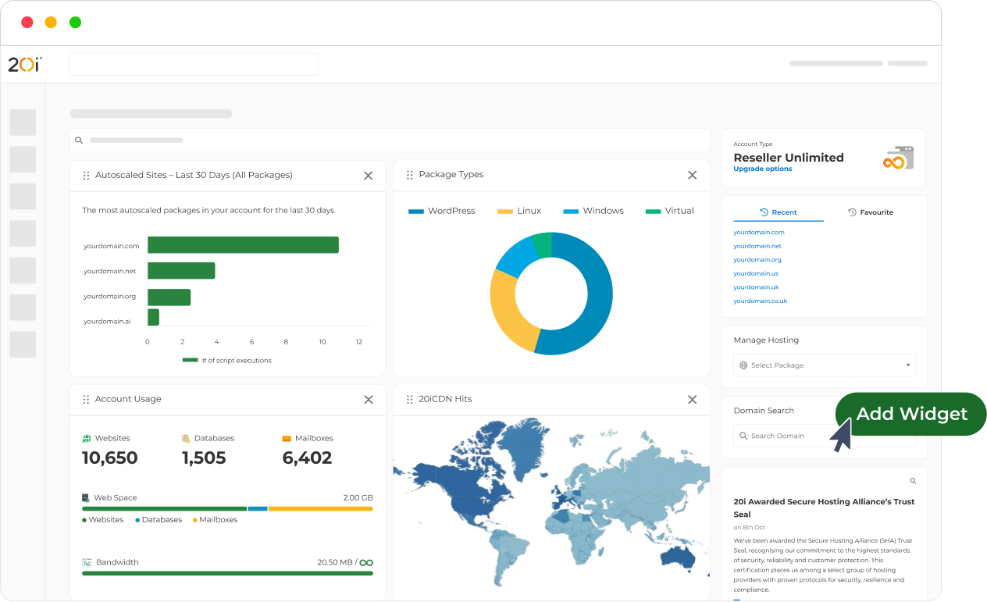This screenshot has height=602, width=987.
Task: Click the Web Space usage bar
Action: pos(227,508)
